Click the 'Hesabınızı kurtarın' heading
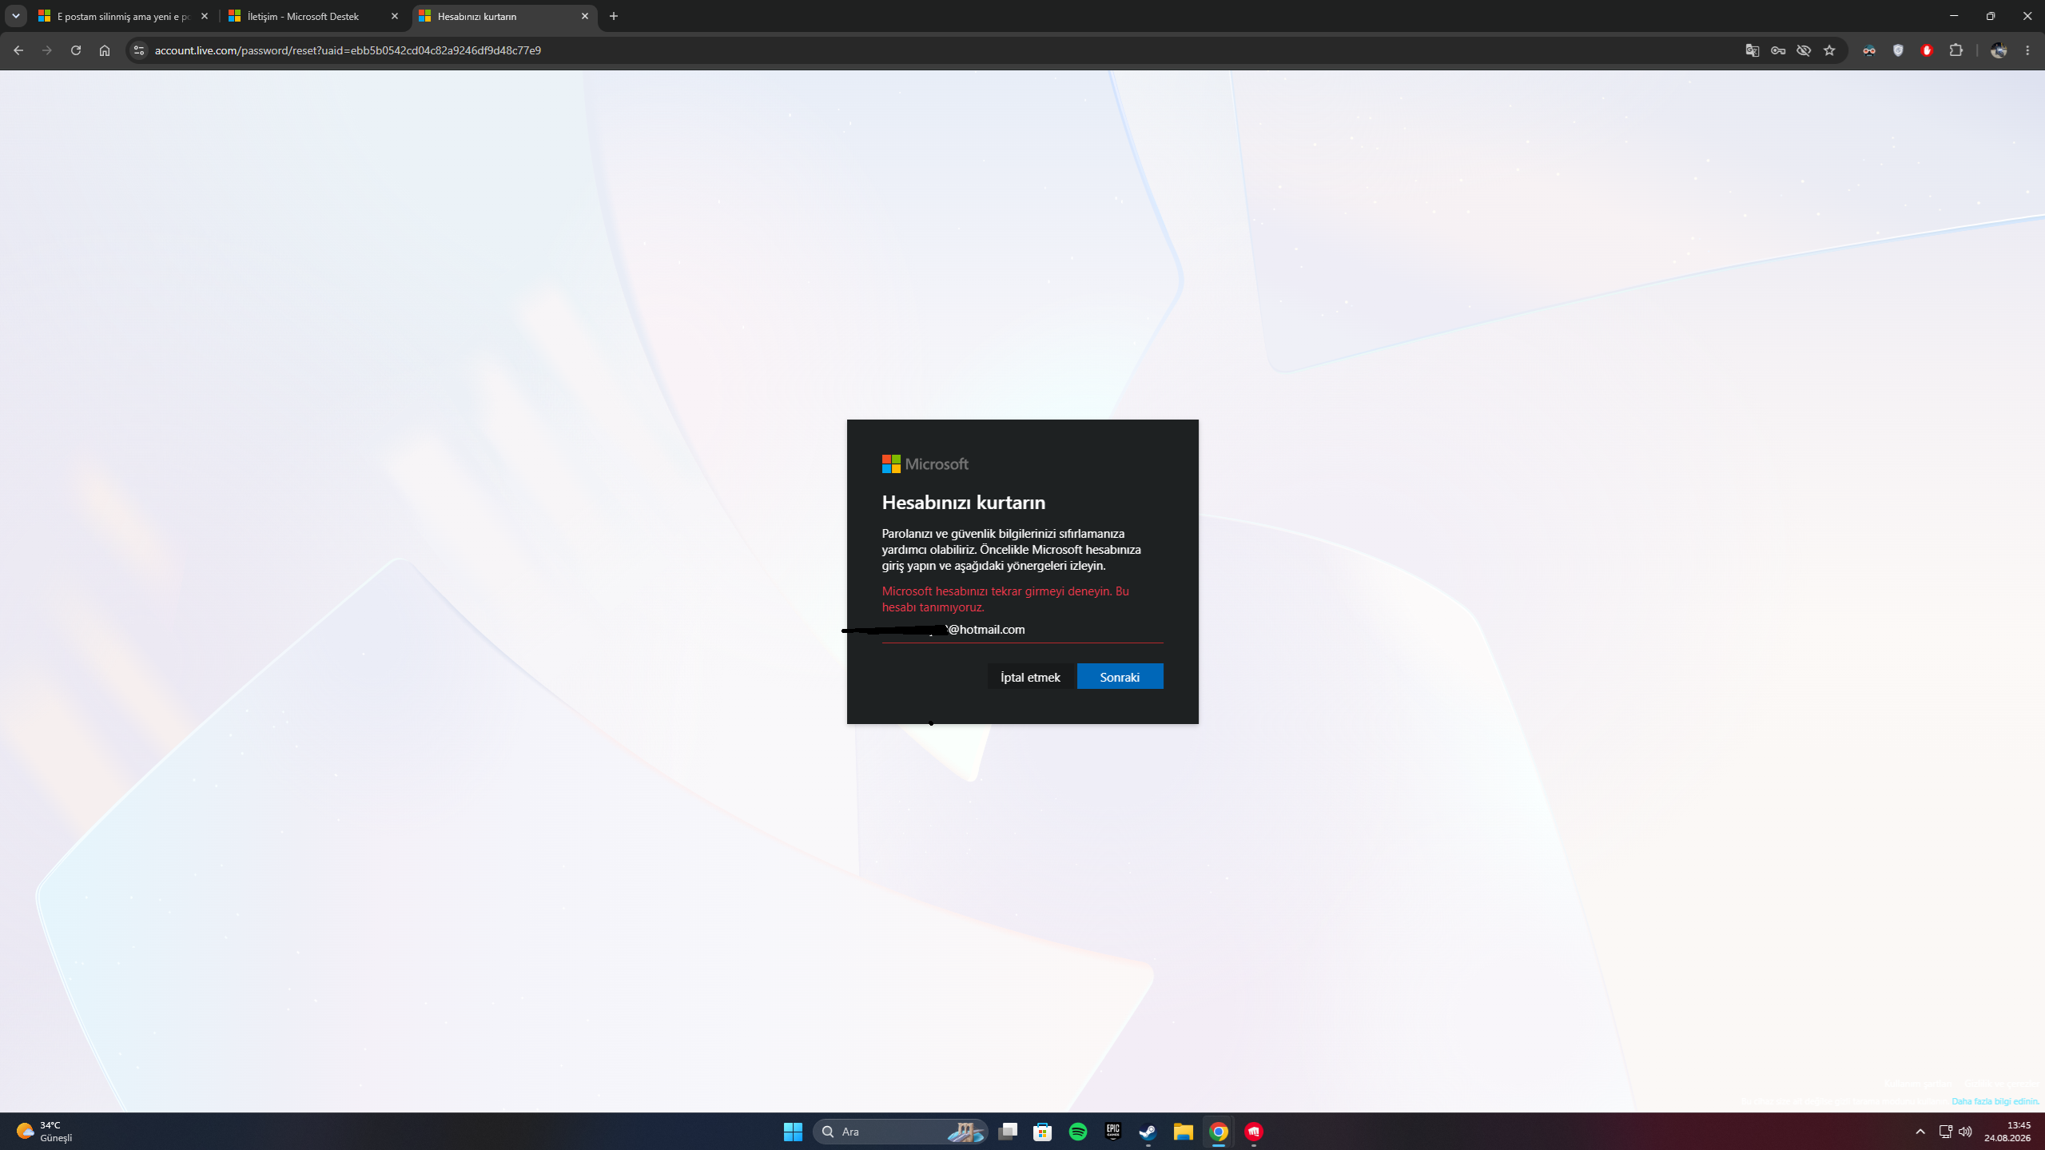The image size is (2045, 1150). pos(964,503)
